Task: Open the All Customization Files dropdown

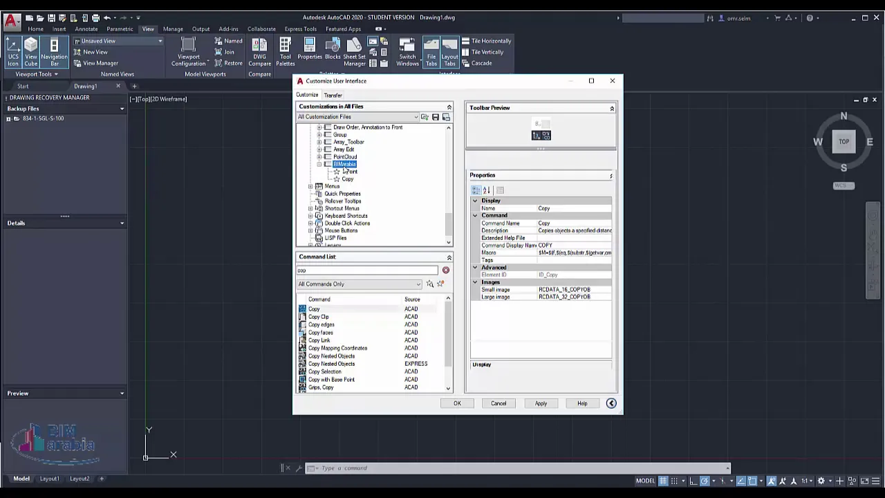Action: click(358, 117)
